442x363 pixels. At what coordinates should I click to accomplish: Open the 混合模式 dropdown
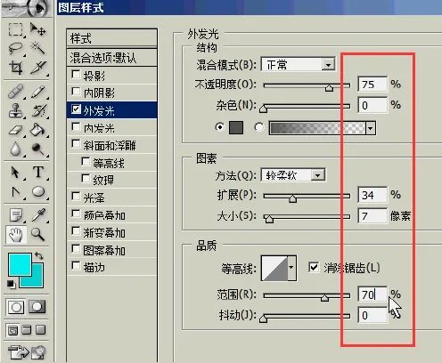coord(298,64)
